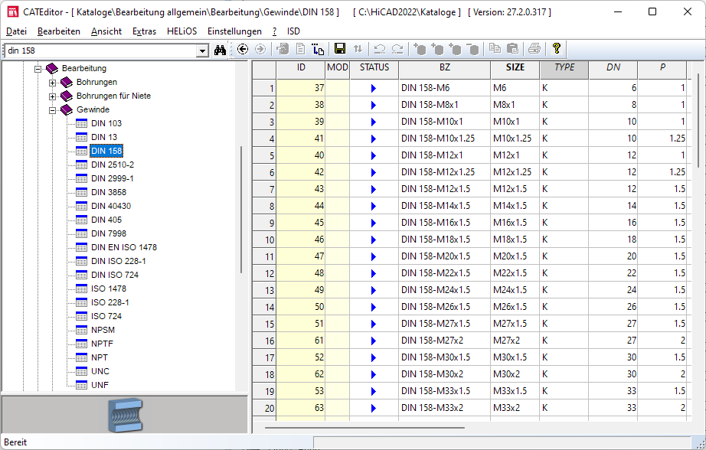Click the SIZE column header

[x=515, y=67]
